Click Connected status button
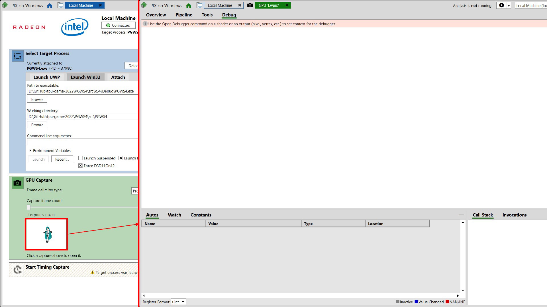This screenshot has width=547, height=307. click(x=118, y=25)
